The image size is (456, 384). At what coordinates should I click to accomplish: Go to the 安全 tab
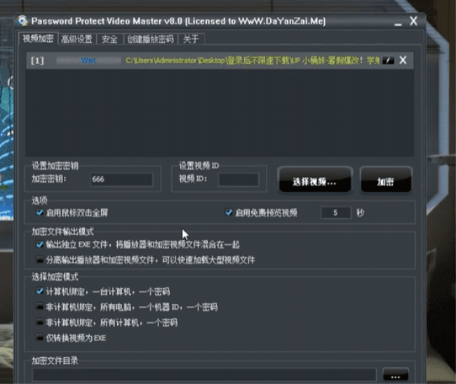click(109, 39)
